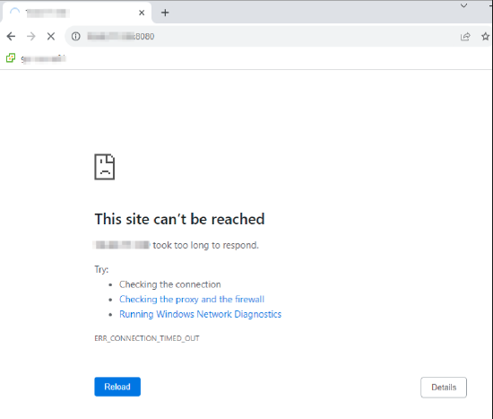
Task: Stop page loading with the X button
Action: click(x=51, y=37)
